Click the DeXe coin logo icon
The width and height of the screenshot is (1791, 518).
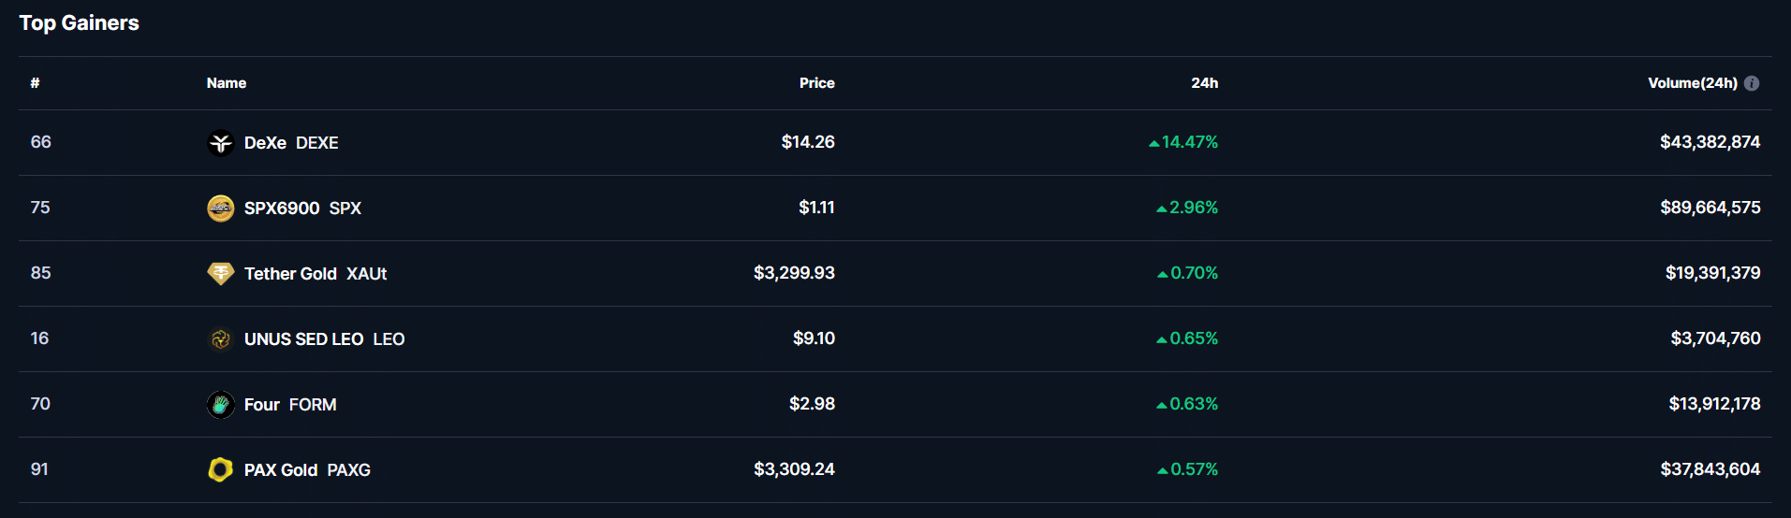220,143
